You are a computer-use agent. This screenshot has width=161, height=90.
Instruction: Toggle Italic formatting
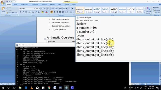click(23, 12)
